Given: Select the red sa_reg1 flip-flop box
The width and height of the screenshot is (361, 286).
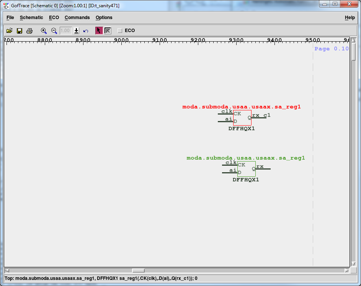Looking at the screenshot, I should (x=242, y=118).
